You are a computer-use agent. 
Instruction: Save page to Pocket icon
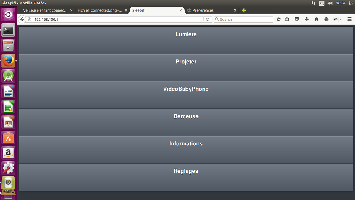pyautogui.click(x=297, y=19)
